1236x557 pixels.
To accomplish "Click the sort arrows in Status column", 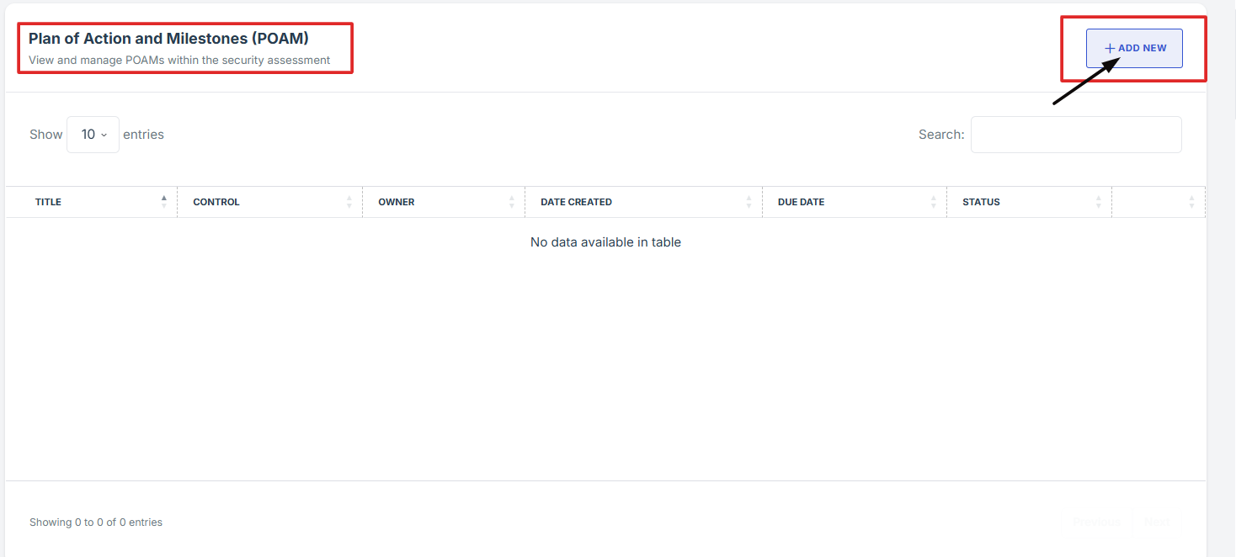I will click(1099, 202).
